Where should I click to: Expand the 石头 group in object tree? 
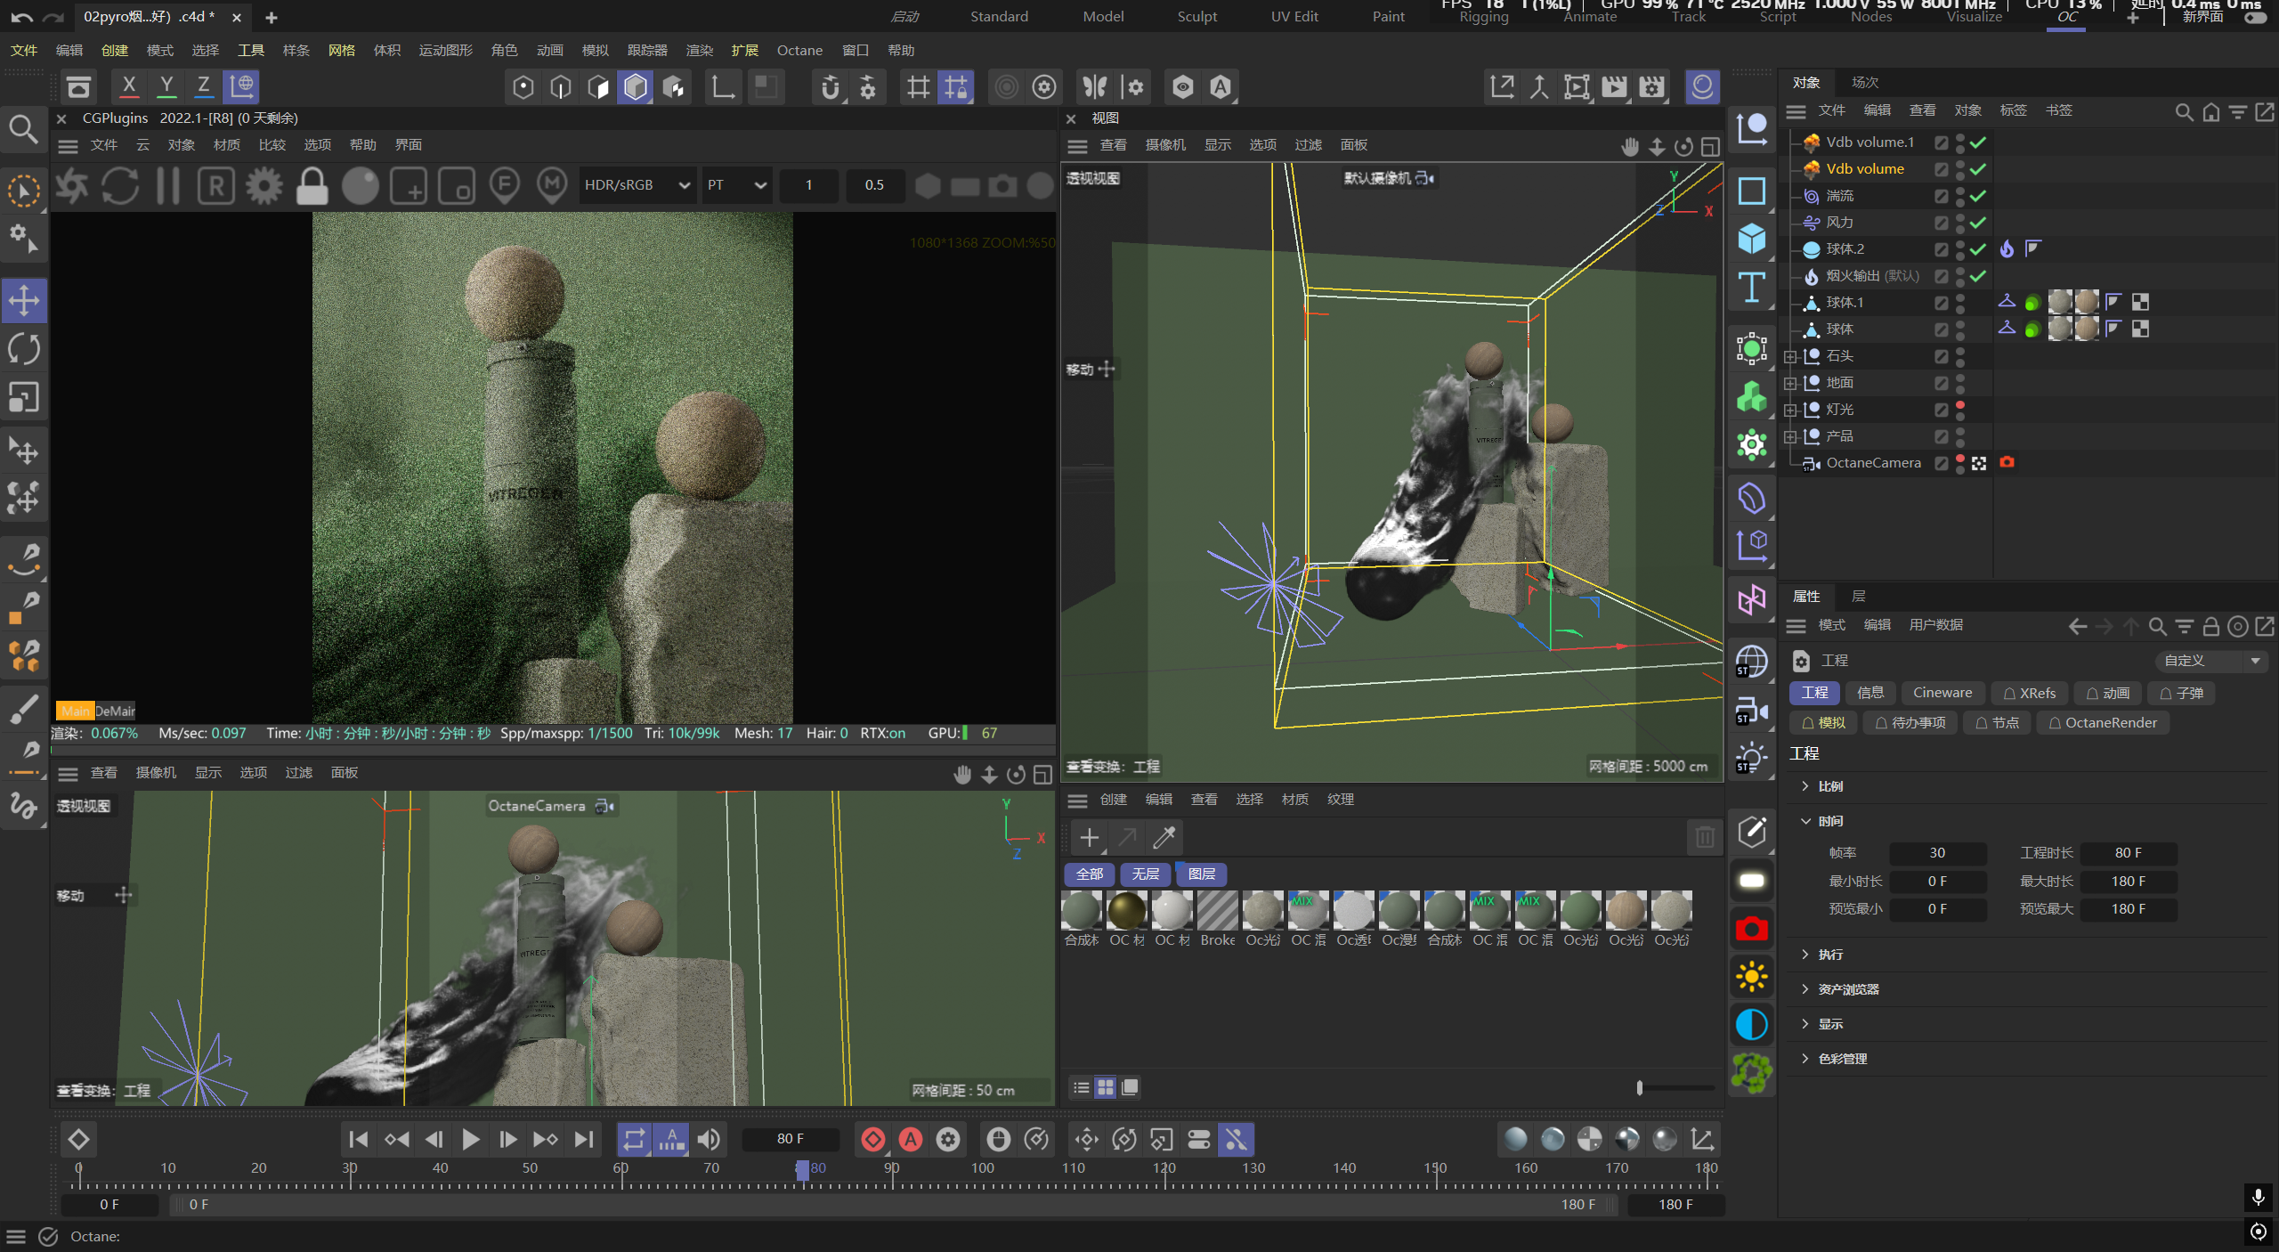pos(1790,356)
